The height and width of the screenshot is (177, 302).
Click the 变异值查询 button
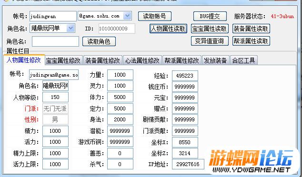click(x=210, y=41)
